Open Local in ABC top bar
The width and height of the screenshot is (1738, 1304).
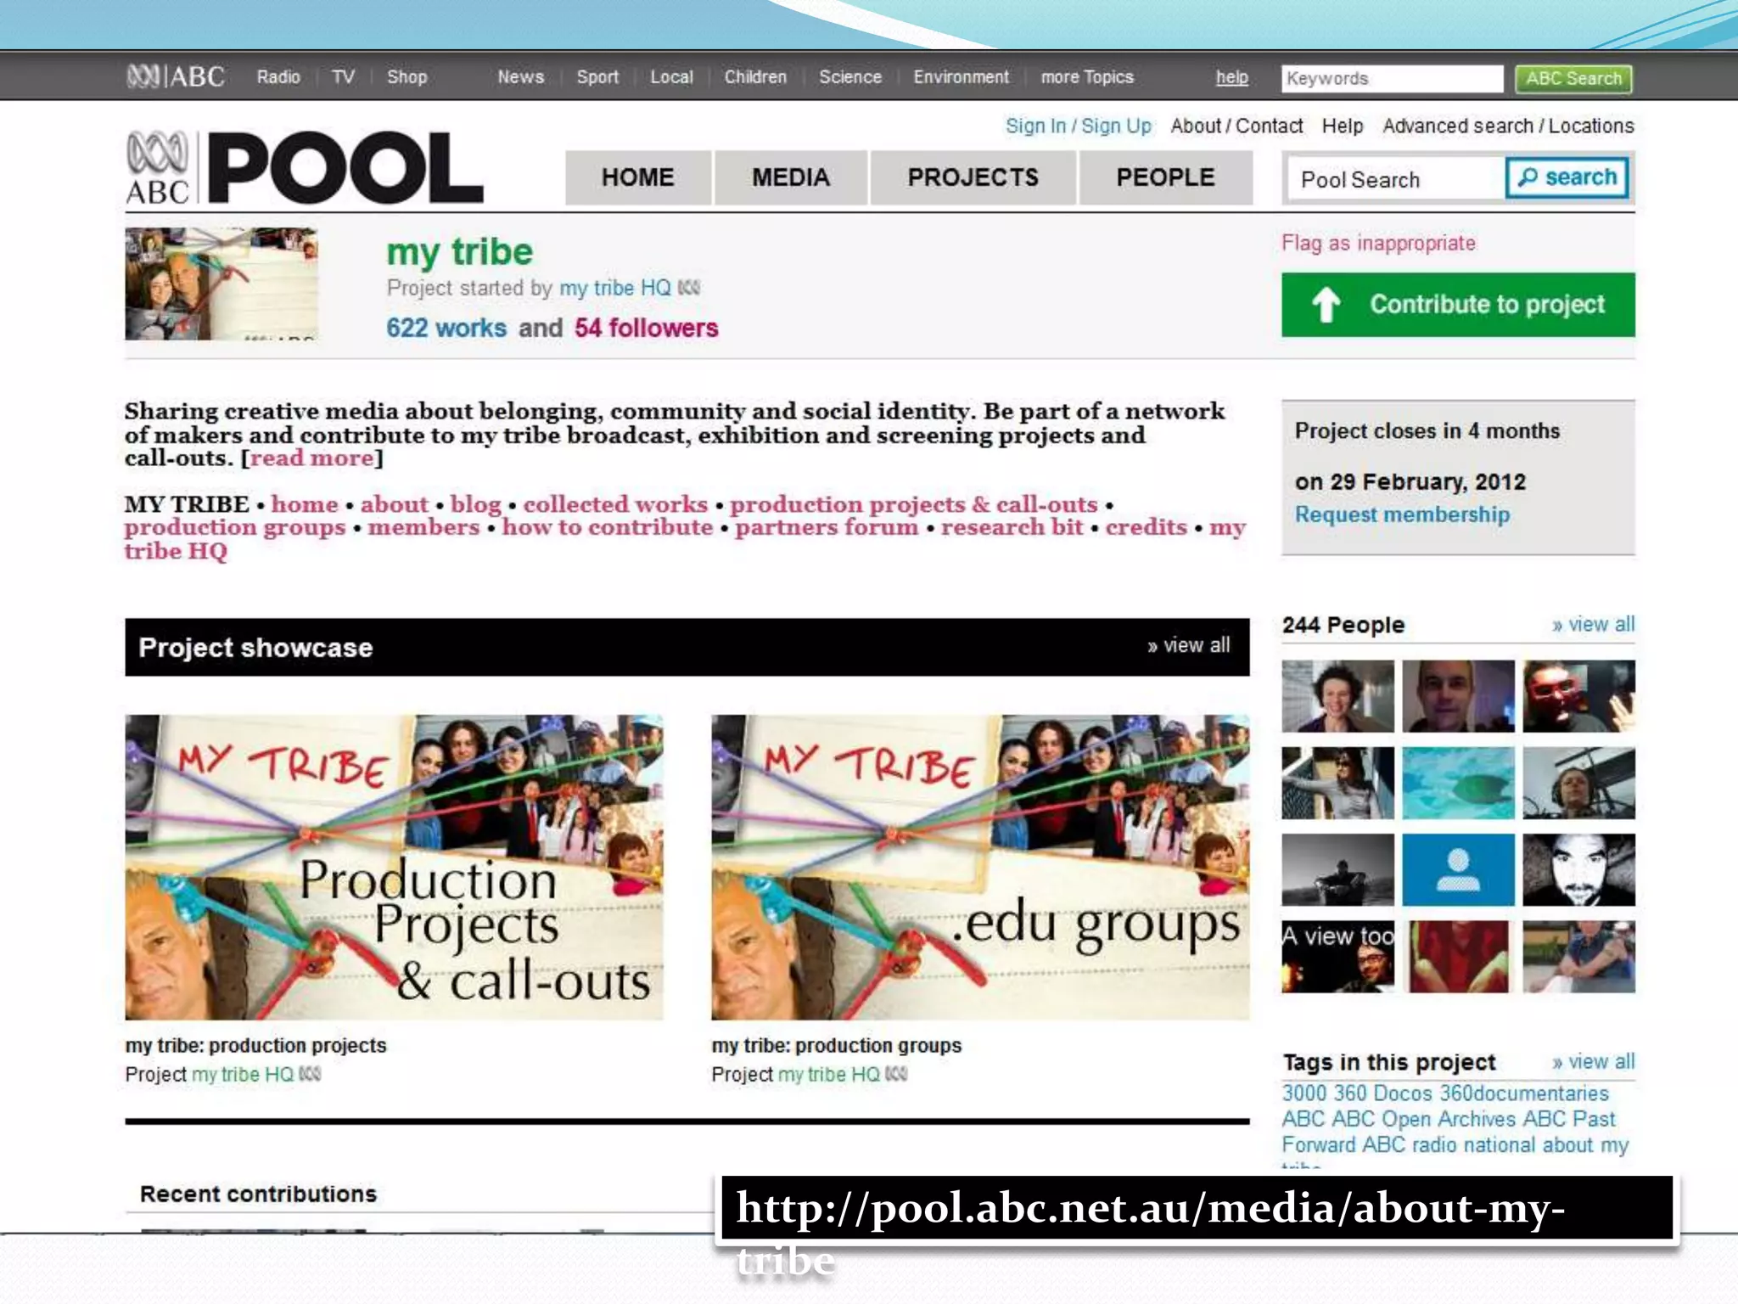coord(671,77)
